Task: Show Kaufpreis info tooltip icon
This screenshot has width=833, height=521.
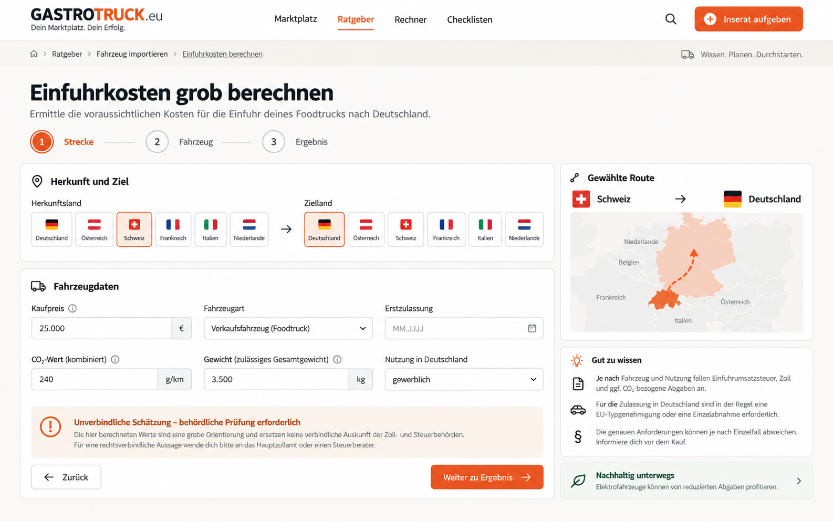Action: point(72,308)
